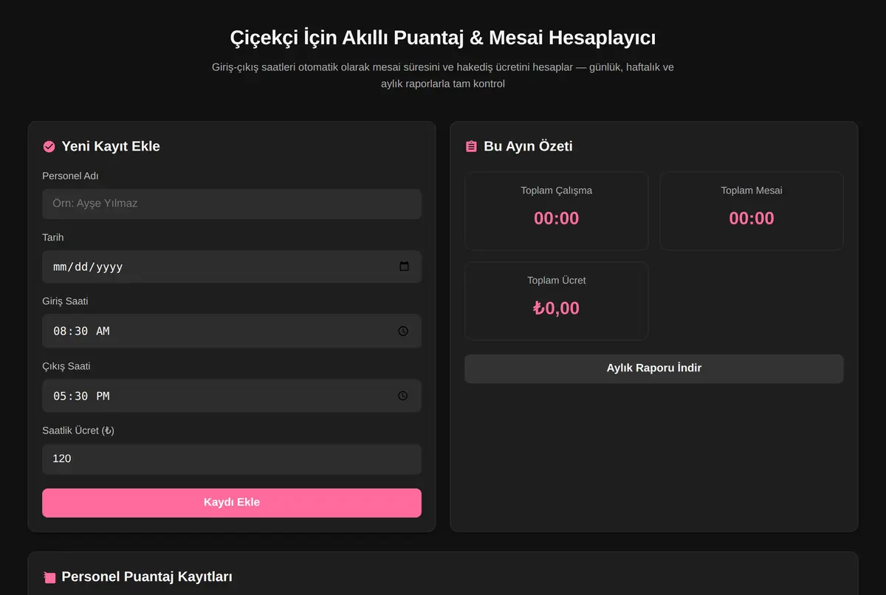Image resolution: width=886 pixels, height=595 pixels.
Task: Click the Çıkış Saati time field
Action: point(232,396)
